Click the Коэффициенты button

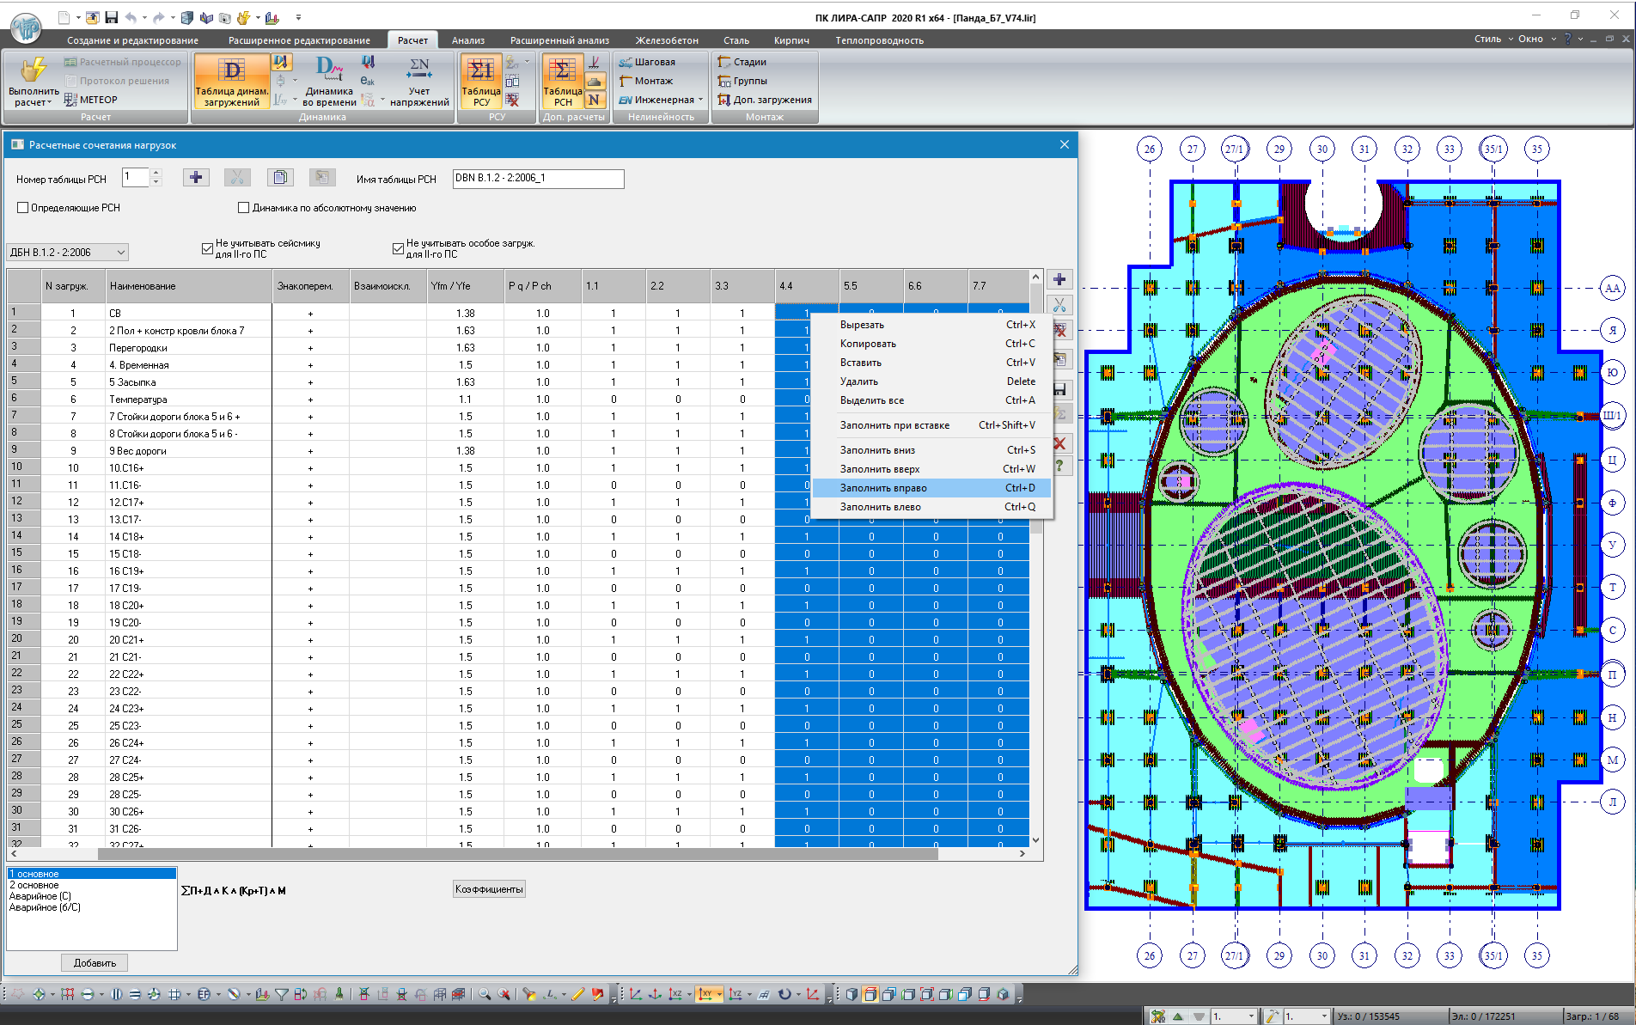click(489, 889)
